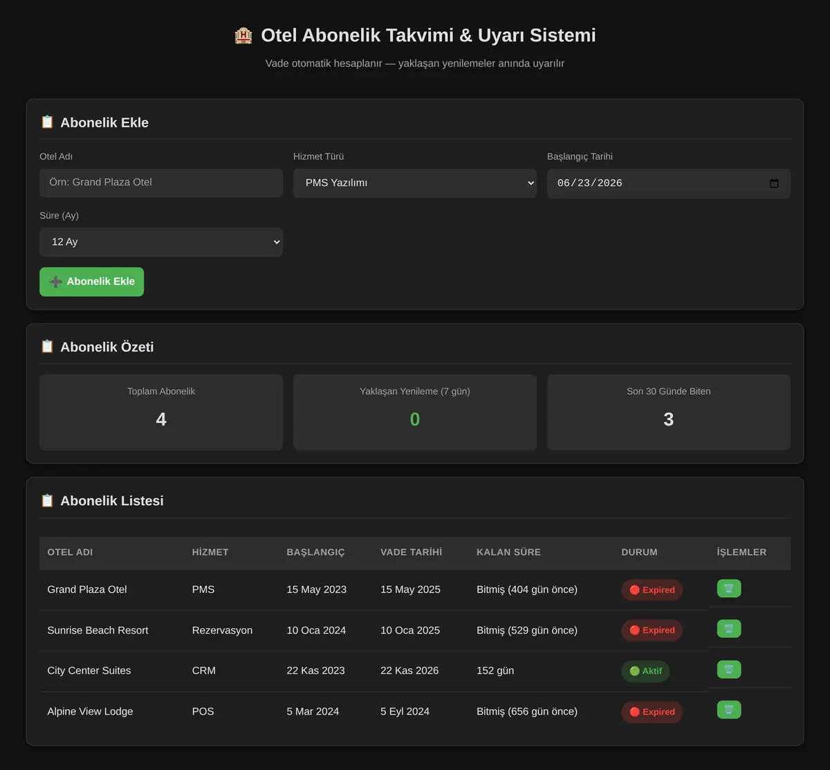Open the Süre (Ay) dropdown
The width and height of the screenshot is (830, 770).
(161, 242)
